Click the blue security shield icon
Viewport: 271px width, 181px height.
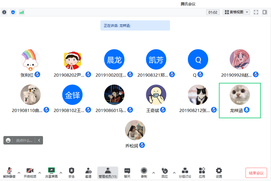13,12
